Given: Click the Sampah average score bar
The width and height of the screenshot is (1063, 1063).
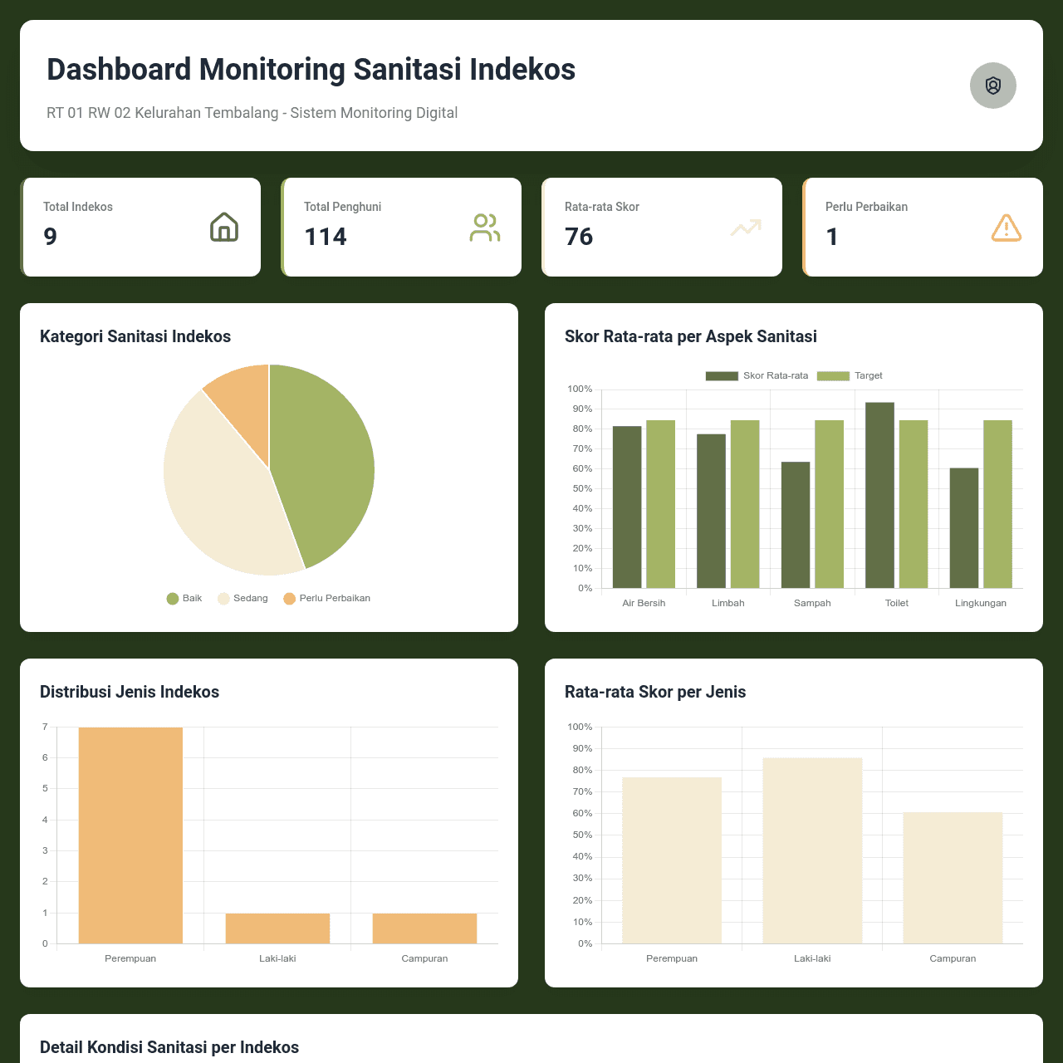Looking at the screenshot, I should (796, 525).
